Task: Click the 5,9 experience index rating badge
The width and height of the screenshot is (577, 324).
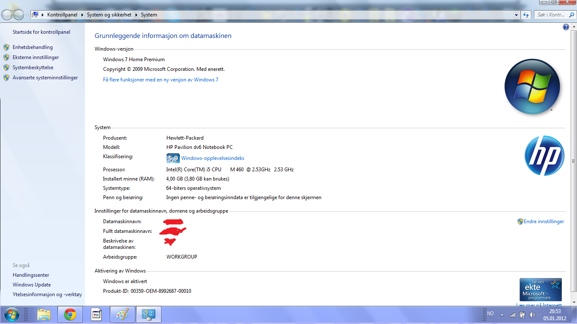Action: (x=173, y=158)
